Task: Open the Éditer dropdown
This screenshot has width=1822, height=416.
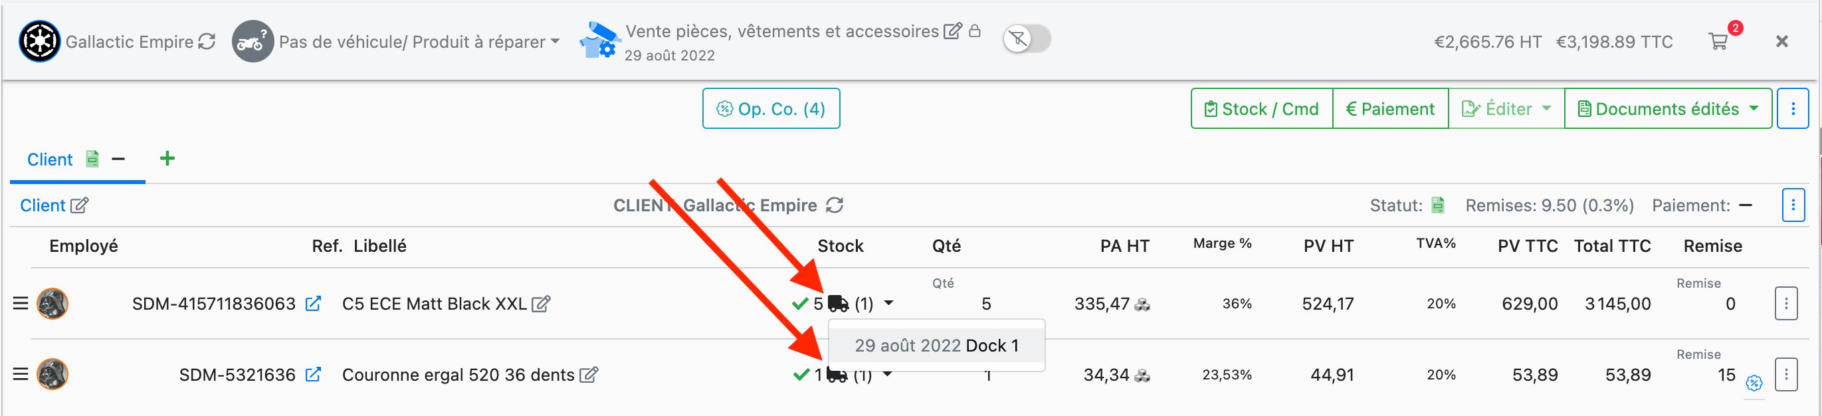Action: (1506, 109)
